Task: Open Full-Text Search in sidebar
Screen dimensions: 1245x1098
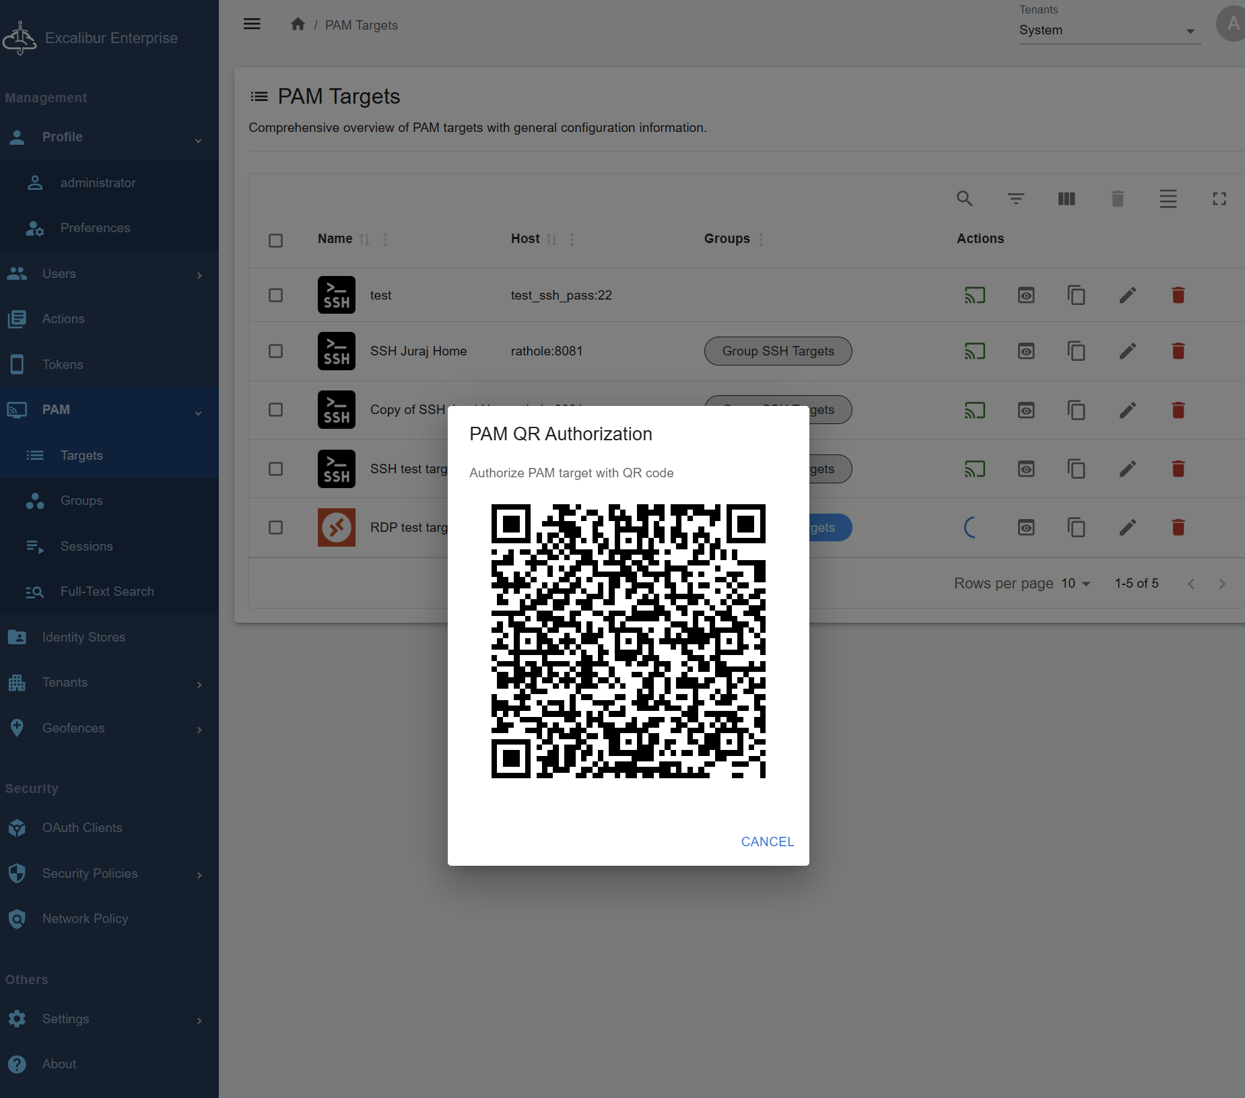Action: [x=109, y=592]
